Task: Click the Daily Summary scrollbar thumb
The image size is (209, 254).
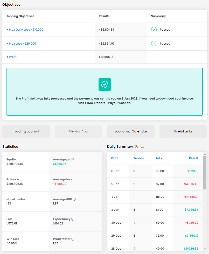Action: point(205,173)
